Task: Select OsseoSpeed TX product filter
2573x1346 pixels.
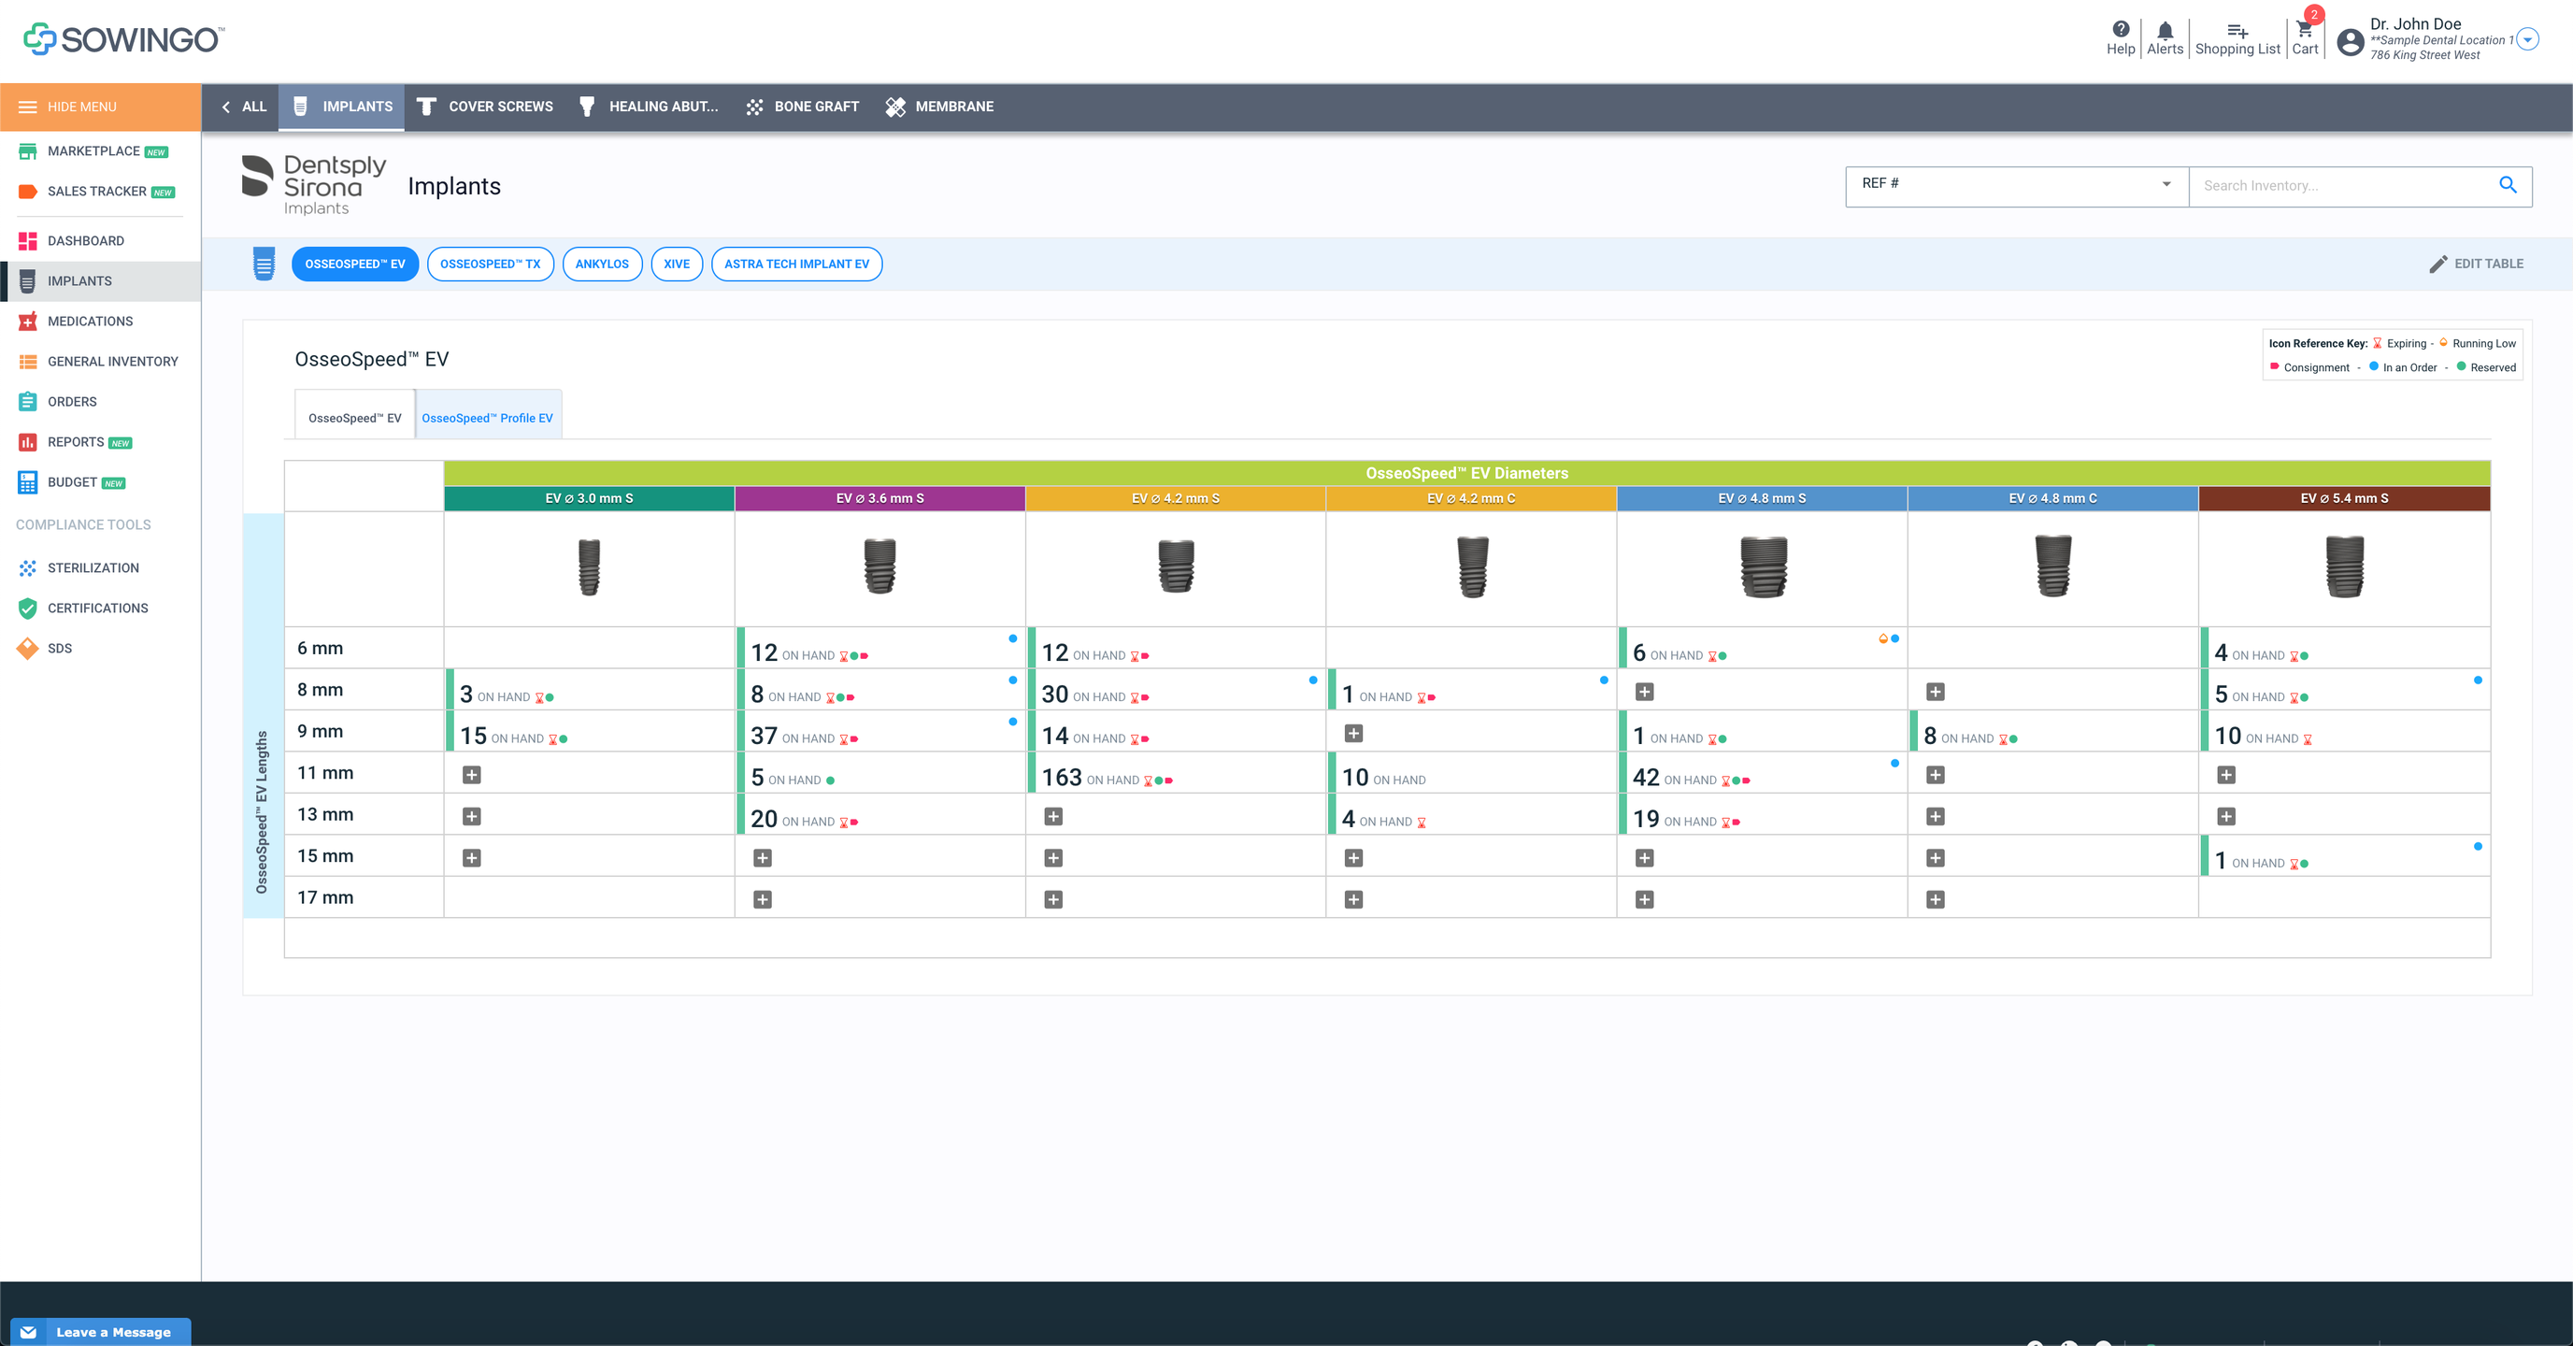Action: tap(491, 264)
